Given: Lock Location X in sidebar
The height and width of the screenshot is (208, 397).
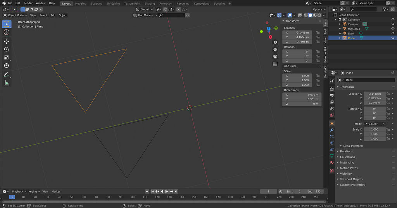Looking at the screenshot, I should click(318, 32).
